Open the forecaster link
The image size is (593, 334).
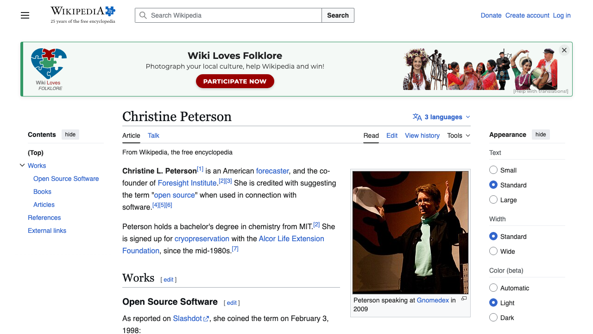272,171
